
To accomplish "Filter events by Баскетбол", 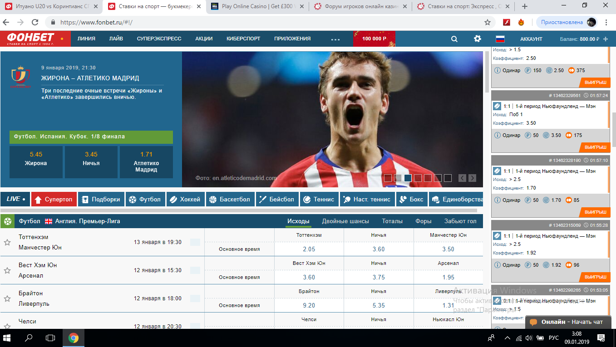I will point(231,199).
